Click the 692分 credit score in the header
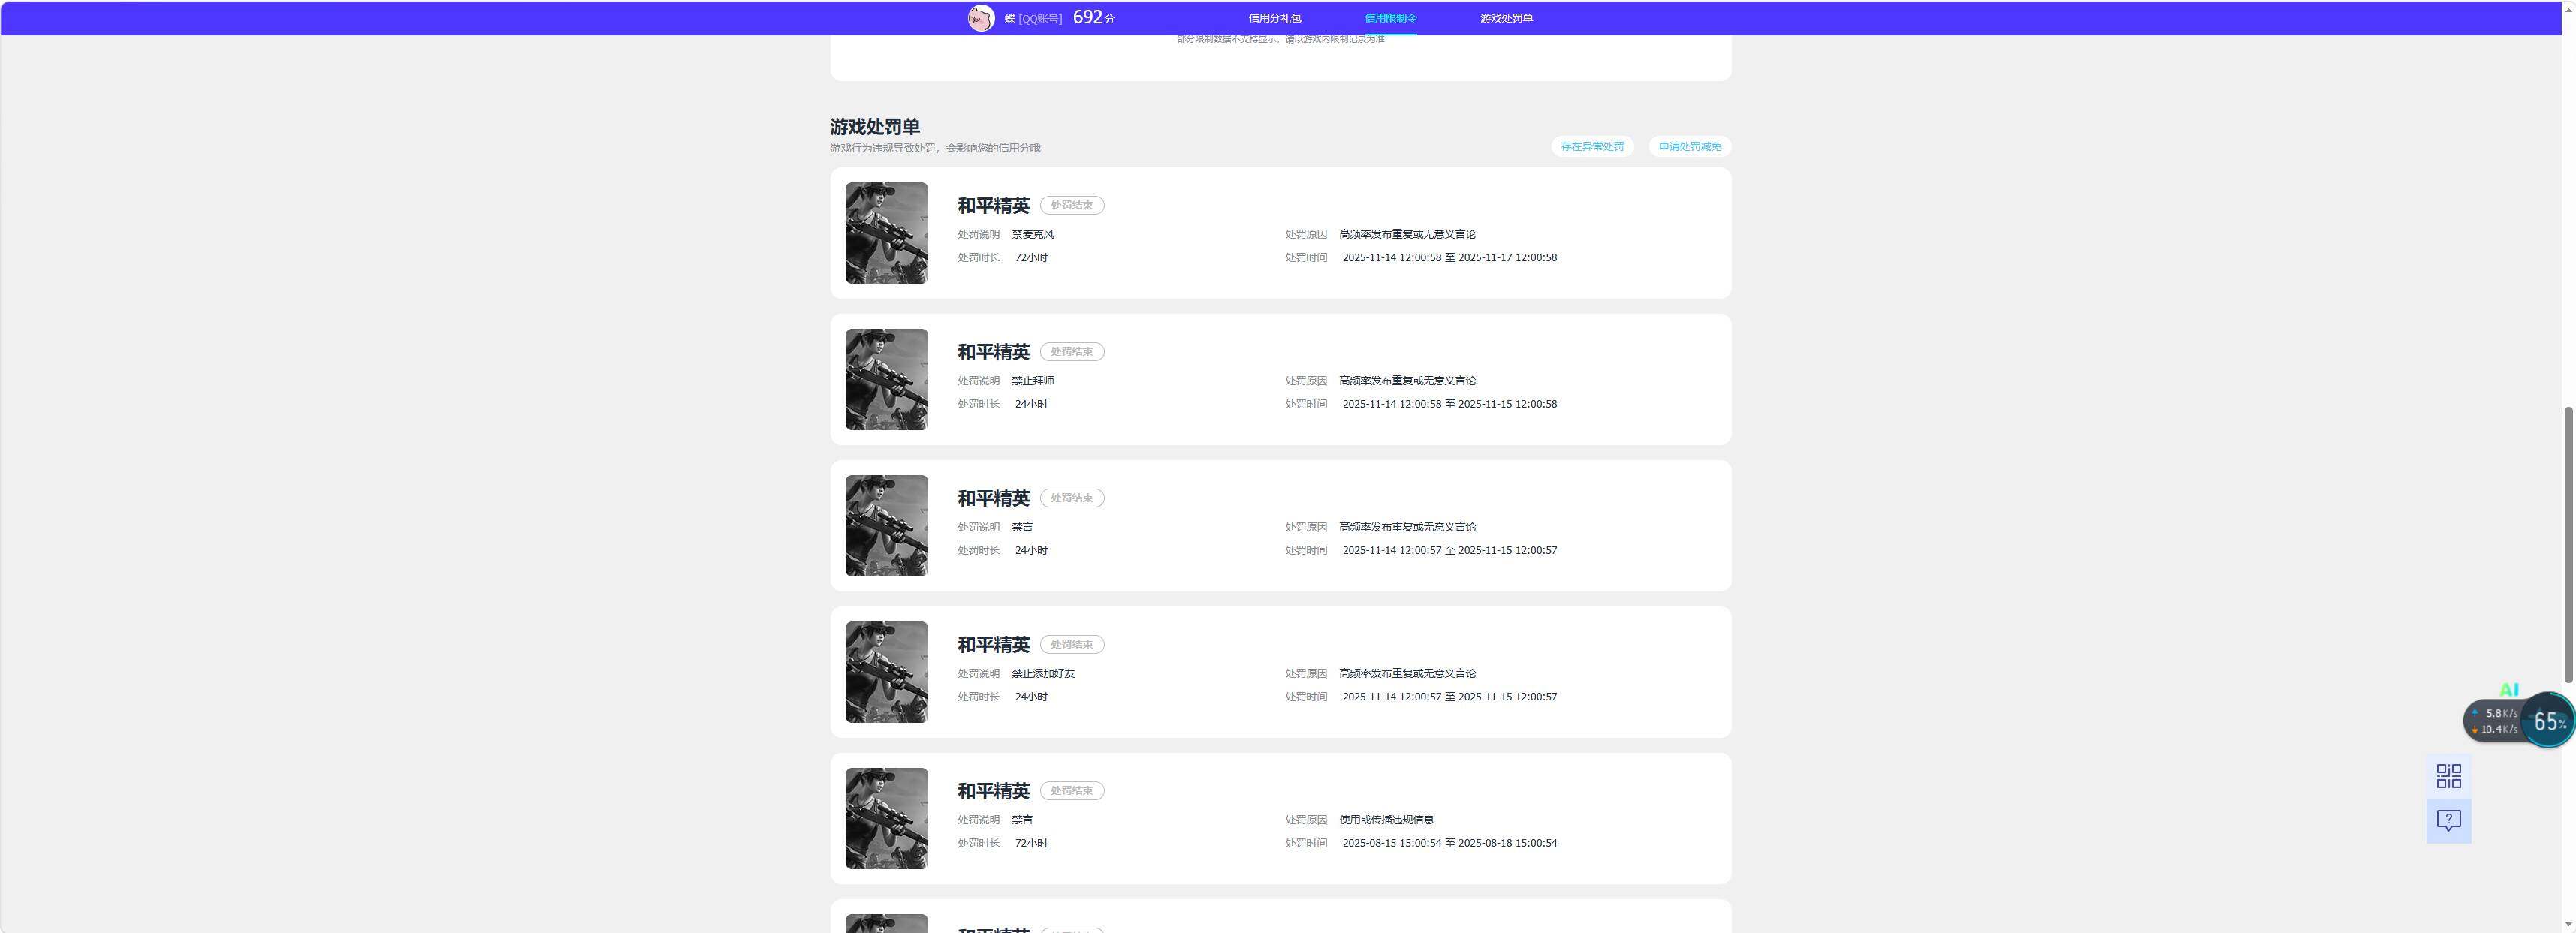Image resolution: width=2576 pixels, height=933 pixels. [x=1093, y=17]
